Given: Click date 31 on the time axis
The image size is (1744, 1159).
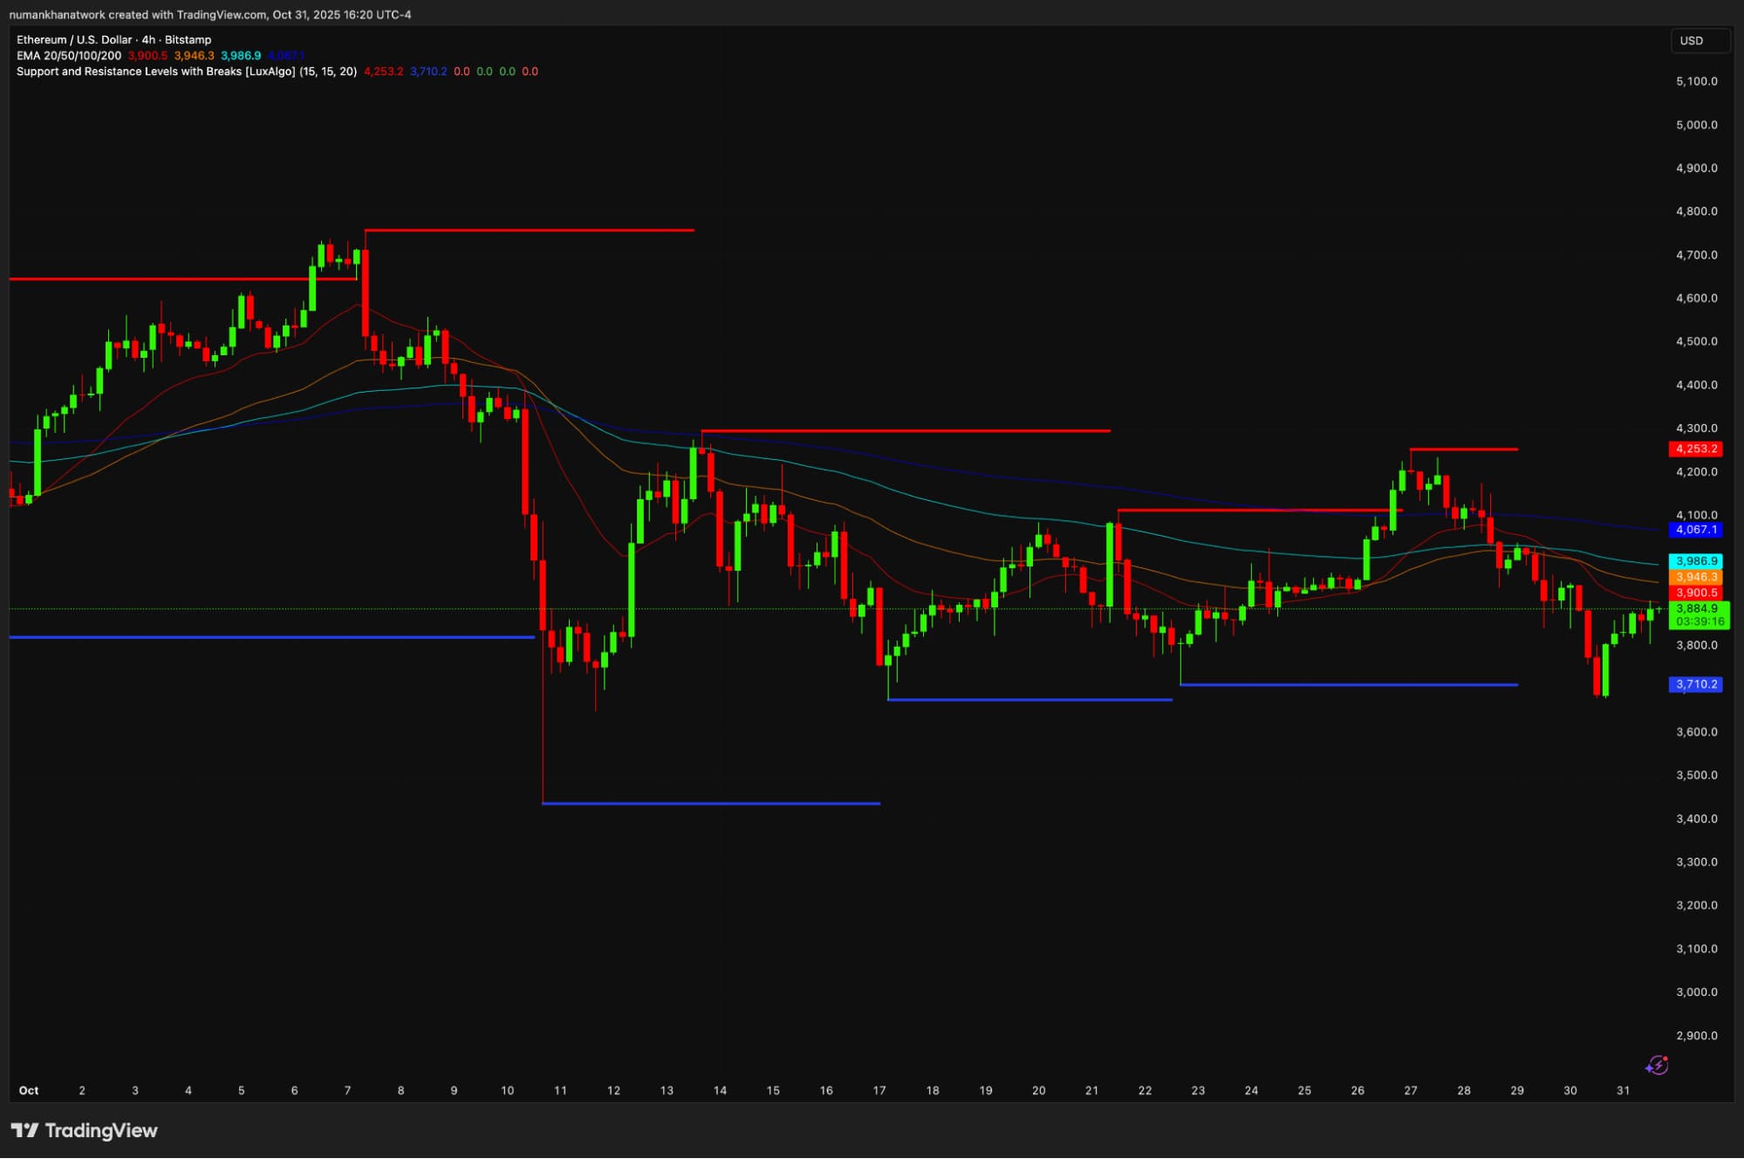Looking at the screenshot, I should coord(1623,1090).
